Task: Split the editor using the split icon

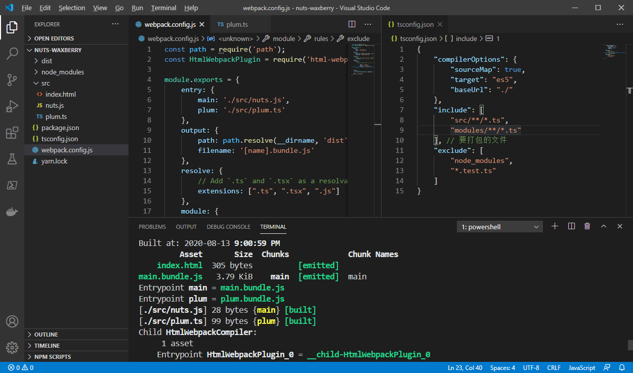Action: [x=352, y=24]
